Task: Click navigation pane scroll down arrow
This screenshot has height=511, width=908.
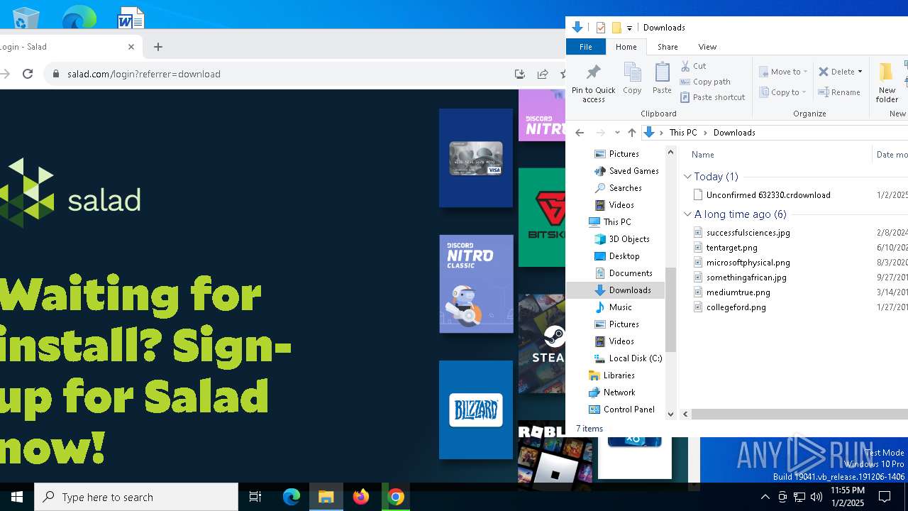Action: pos(670,414)
